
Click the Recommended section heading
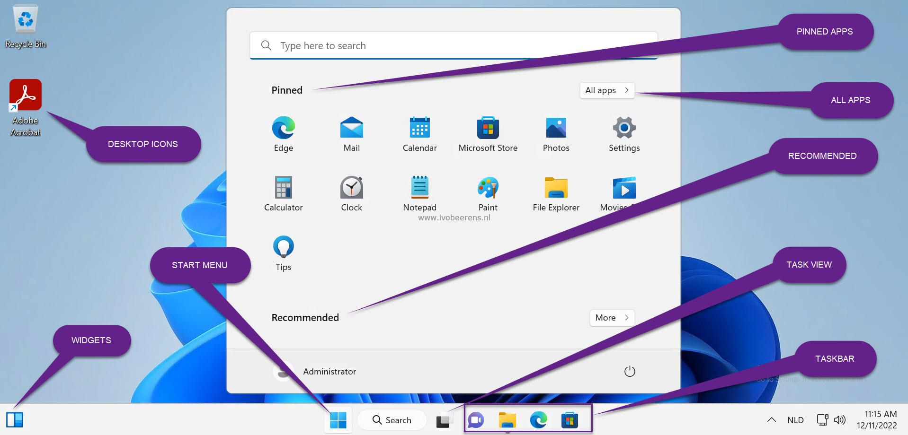[x=305, y=318]
